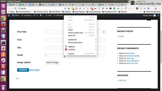Open the Other bookmarks folder

point(152,12)
